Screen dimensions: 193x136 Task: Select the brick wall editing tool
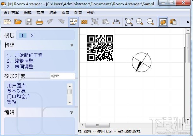(x=84, y=22)
